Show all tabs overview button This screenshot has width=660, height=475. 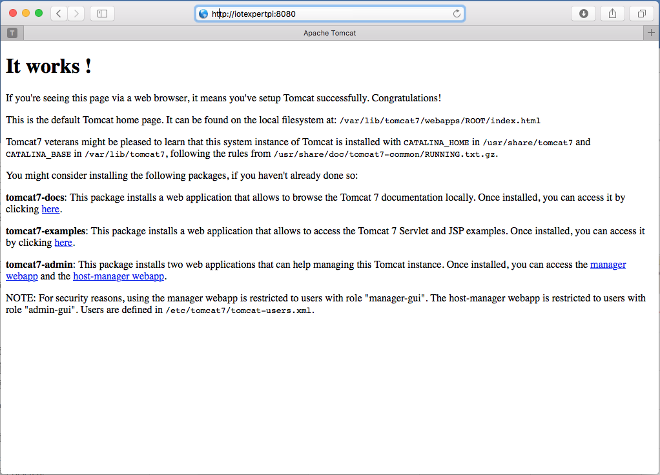(x=641, y=14)
